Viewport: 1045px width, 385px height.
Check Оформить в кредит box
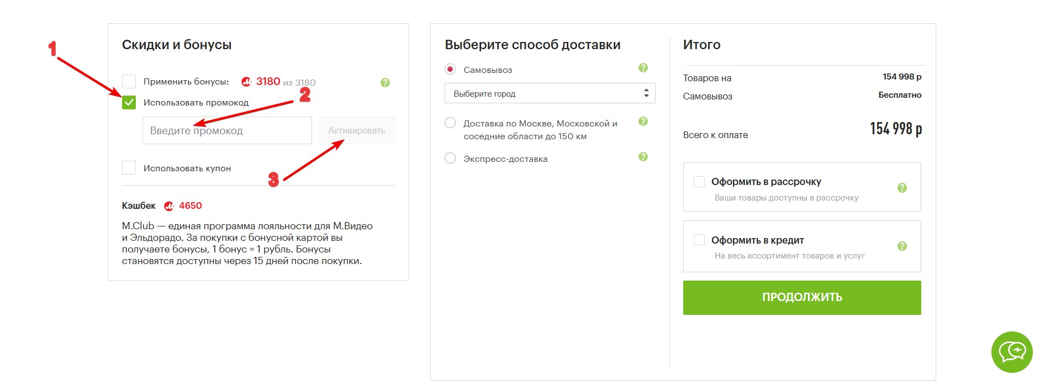[x=699, y=240]
